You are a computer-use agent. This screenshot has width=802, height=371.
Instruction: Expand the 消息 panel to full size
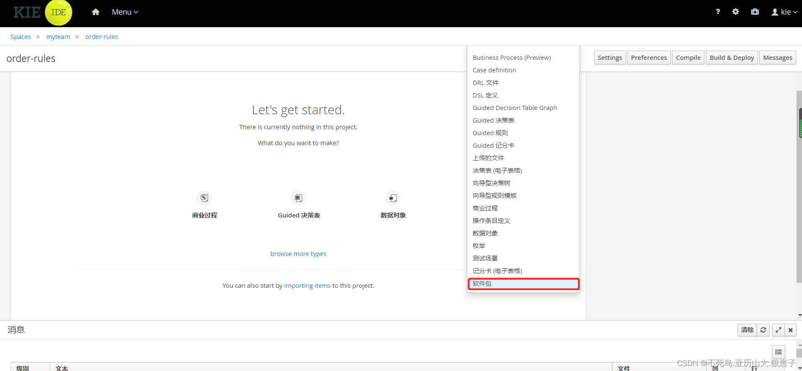click(x=778, y=330)
